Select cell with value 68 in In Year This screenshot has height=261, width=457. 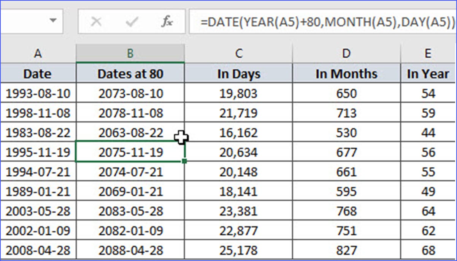pyautogui.click(x=428, y=251)
